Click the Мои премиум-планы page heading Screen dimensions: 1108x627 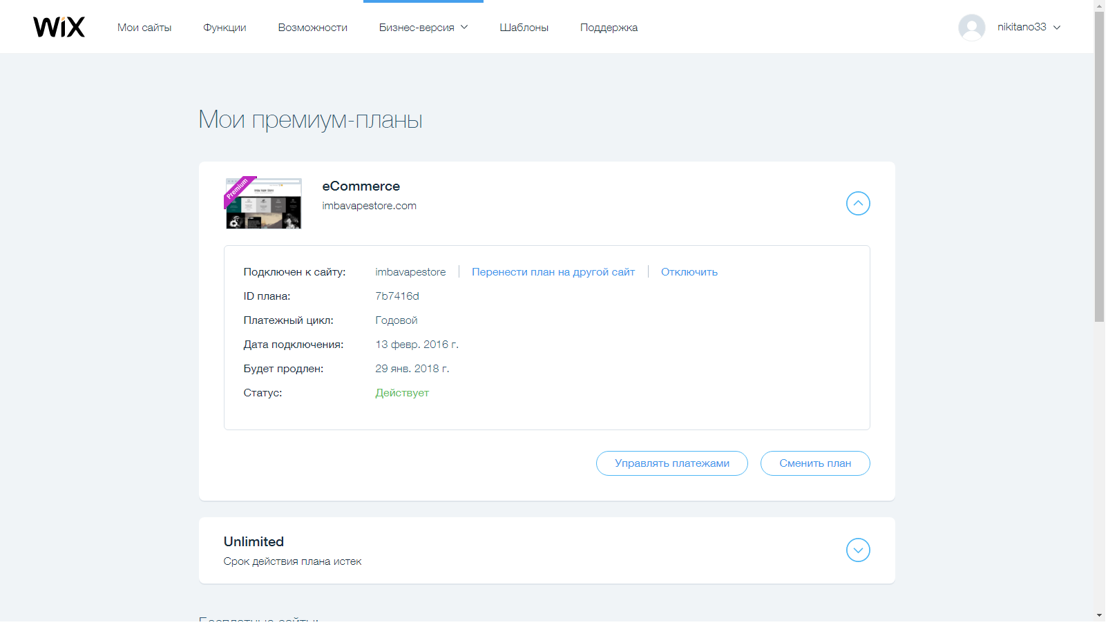[x=310, y=119]
